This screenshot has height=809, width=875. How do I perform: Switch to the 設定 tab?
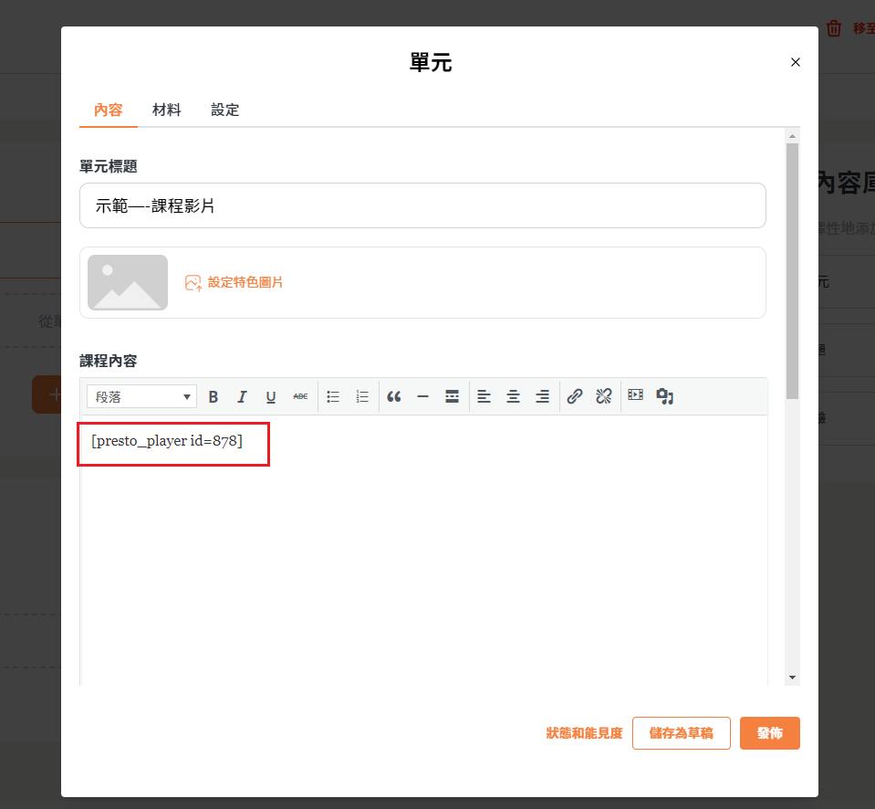[x=224, y=110]
